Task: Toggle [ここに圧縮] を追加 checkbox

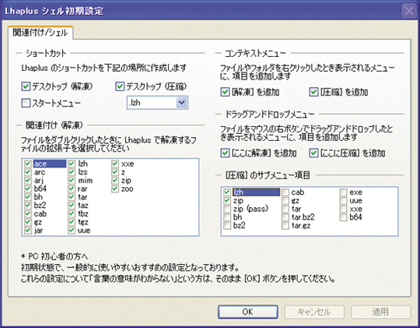Action: point(313,153)
